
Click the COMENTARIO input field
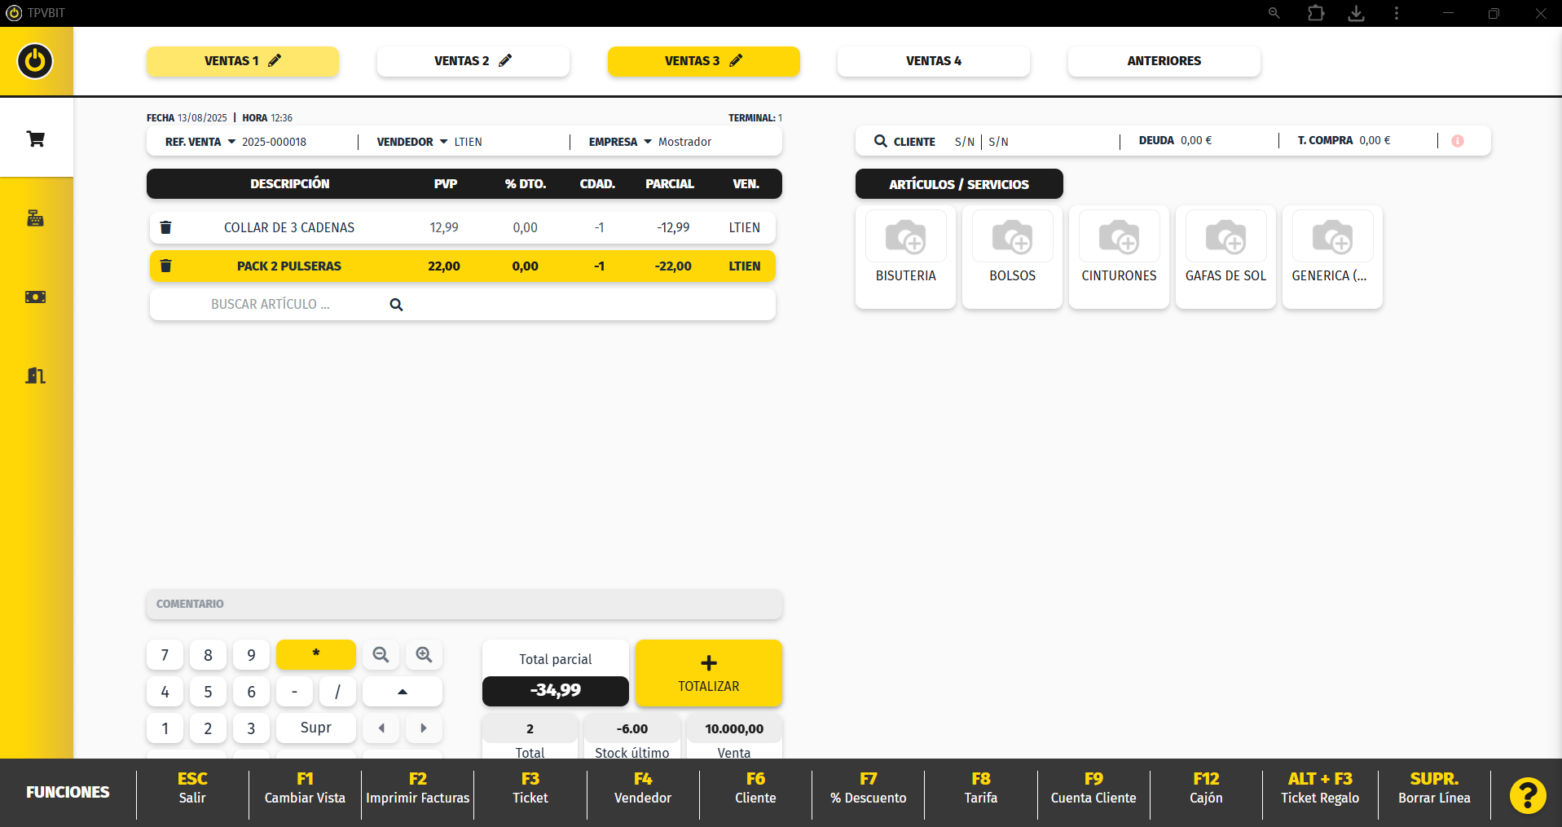pyautogui.click(x=464, y=604)
